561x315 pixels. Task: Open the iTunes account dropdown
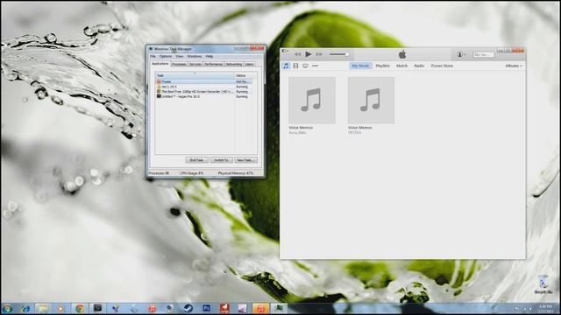point(461,54)
